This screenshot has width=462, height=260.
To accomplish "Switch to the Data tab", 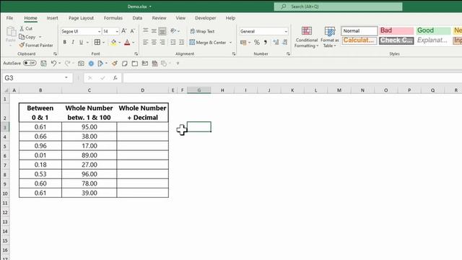I will pos(137,18).
